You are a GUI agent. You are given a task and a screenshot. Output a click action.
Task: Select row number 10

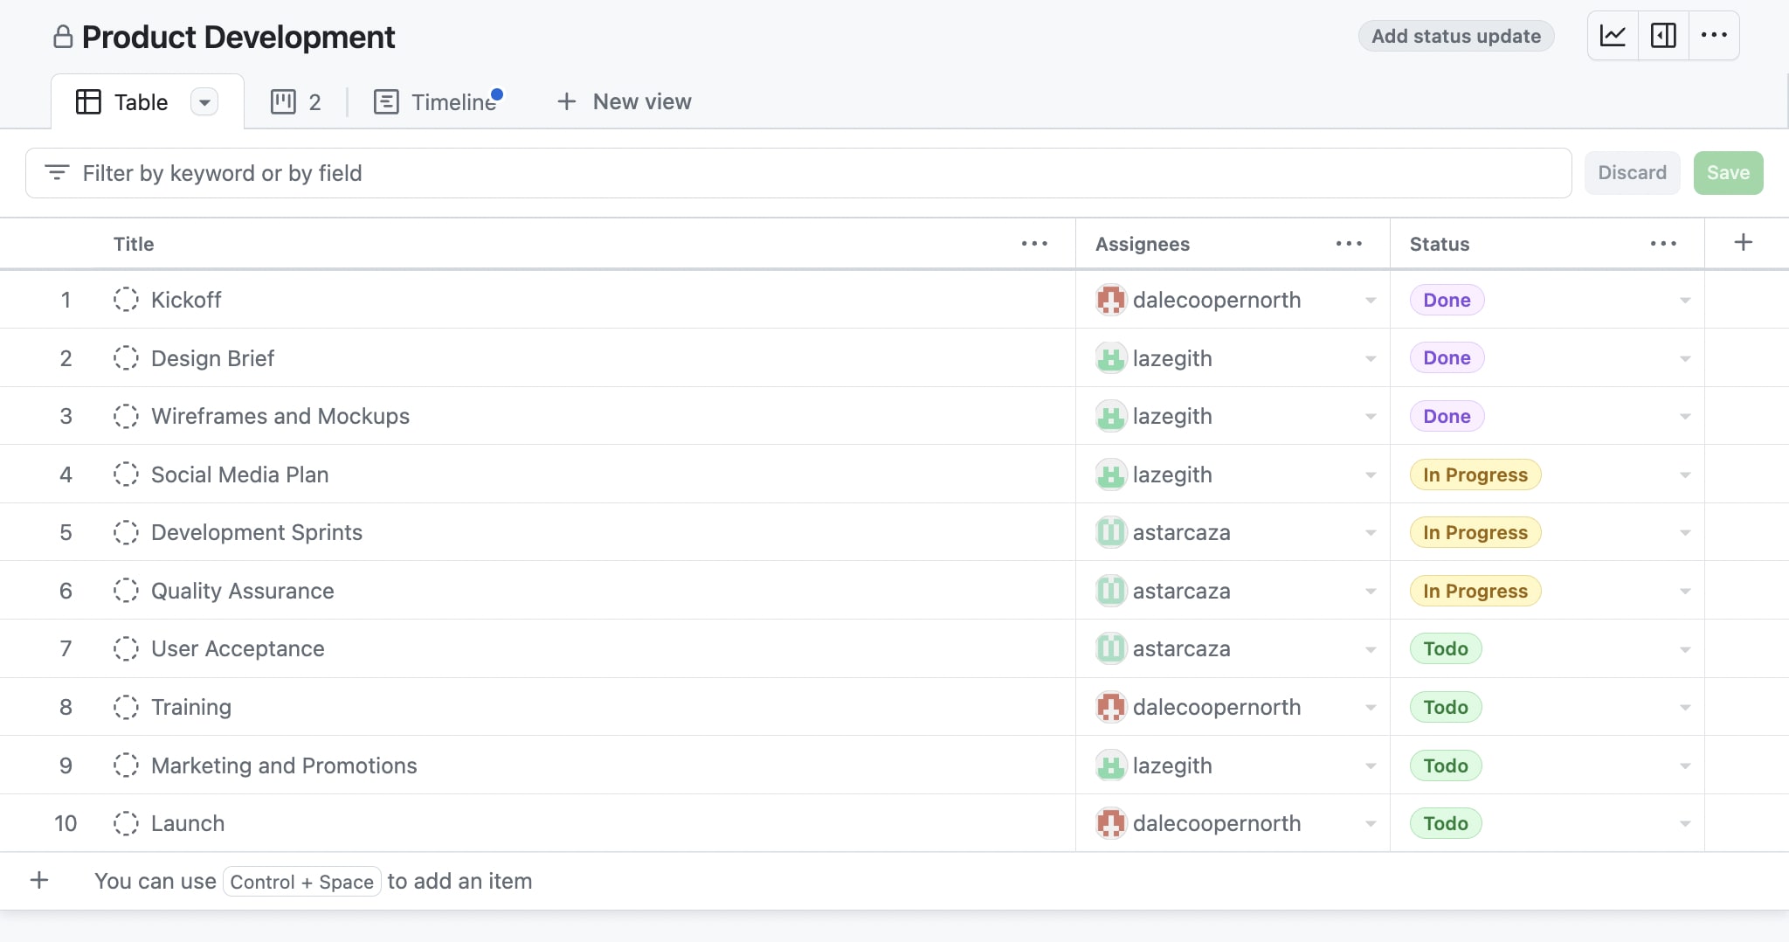click(x=66, y=823)
